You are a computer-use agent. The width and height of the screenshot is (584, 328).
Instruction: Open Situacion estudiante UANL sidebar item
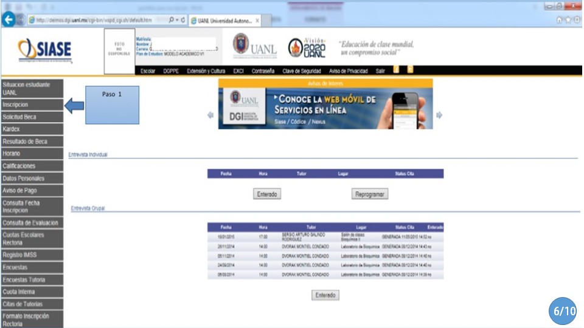32,89
